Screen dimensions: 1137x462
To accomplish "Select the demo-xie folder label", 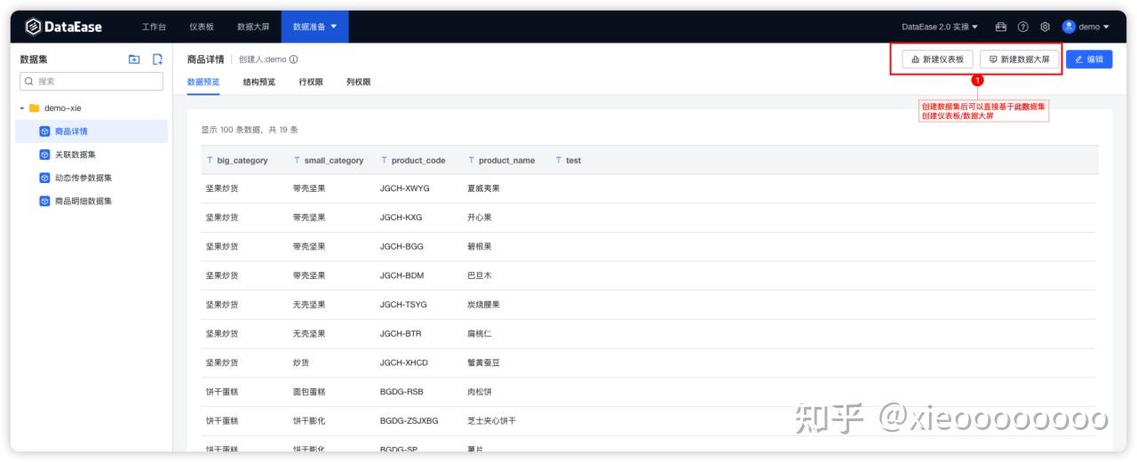I will (63, 108).
